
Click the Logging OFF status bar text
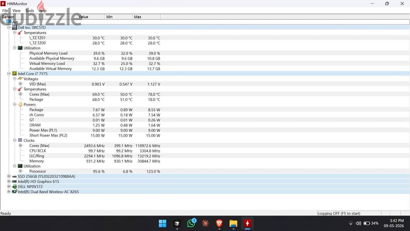coord(339,213)
